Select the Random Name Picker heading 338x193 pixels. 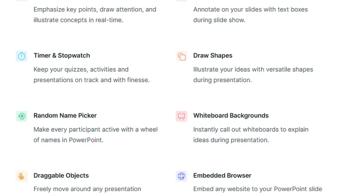coord(65,115)
